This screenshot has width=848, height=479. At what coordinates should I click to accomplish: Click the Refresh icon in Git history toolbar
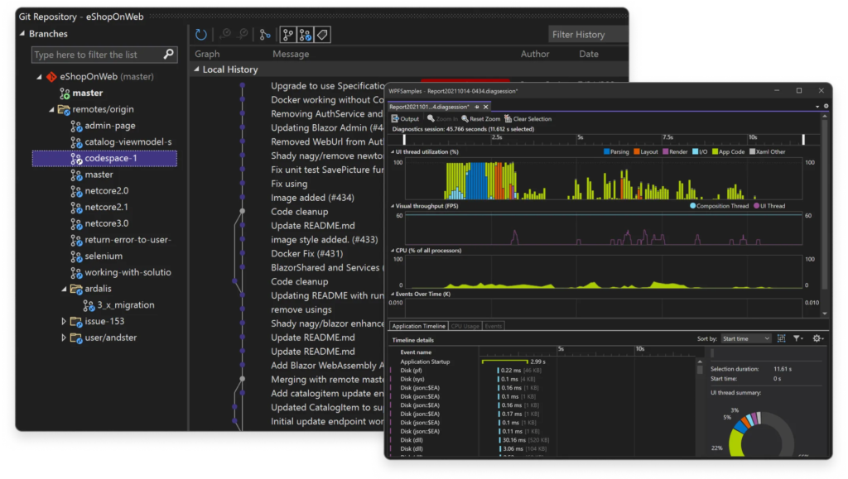[x=201, y=35]
